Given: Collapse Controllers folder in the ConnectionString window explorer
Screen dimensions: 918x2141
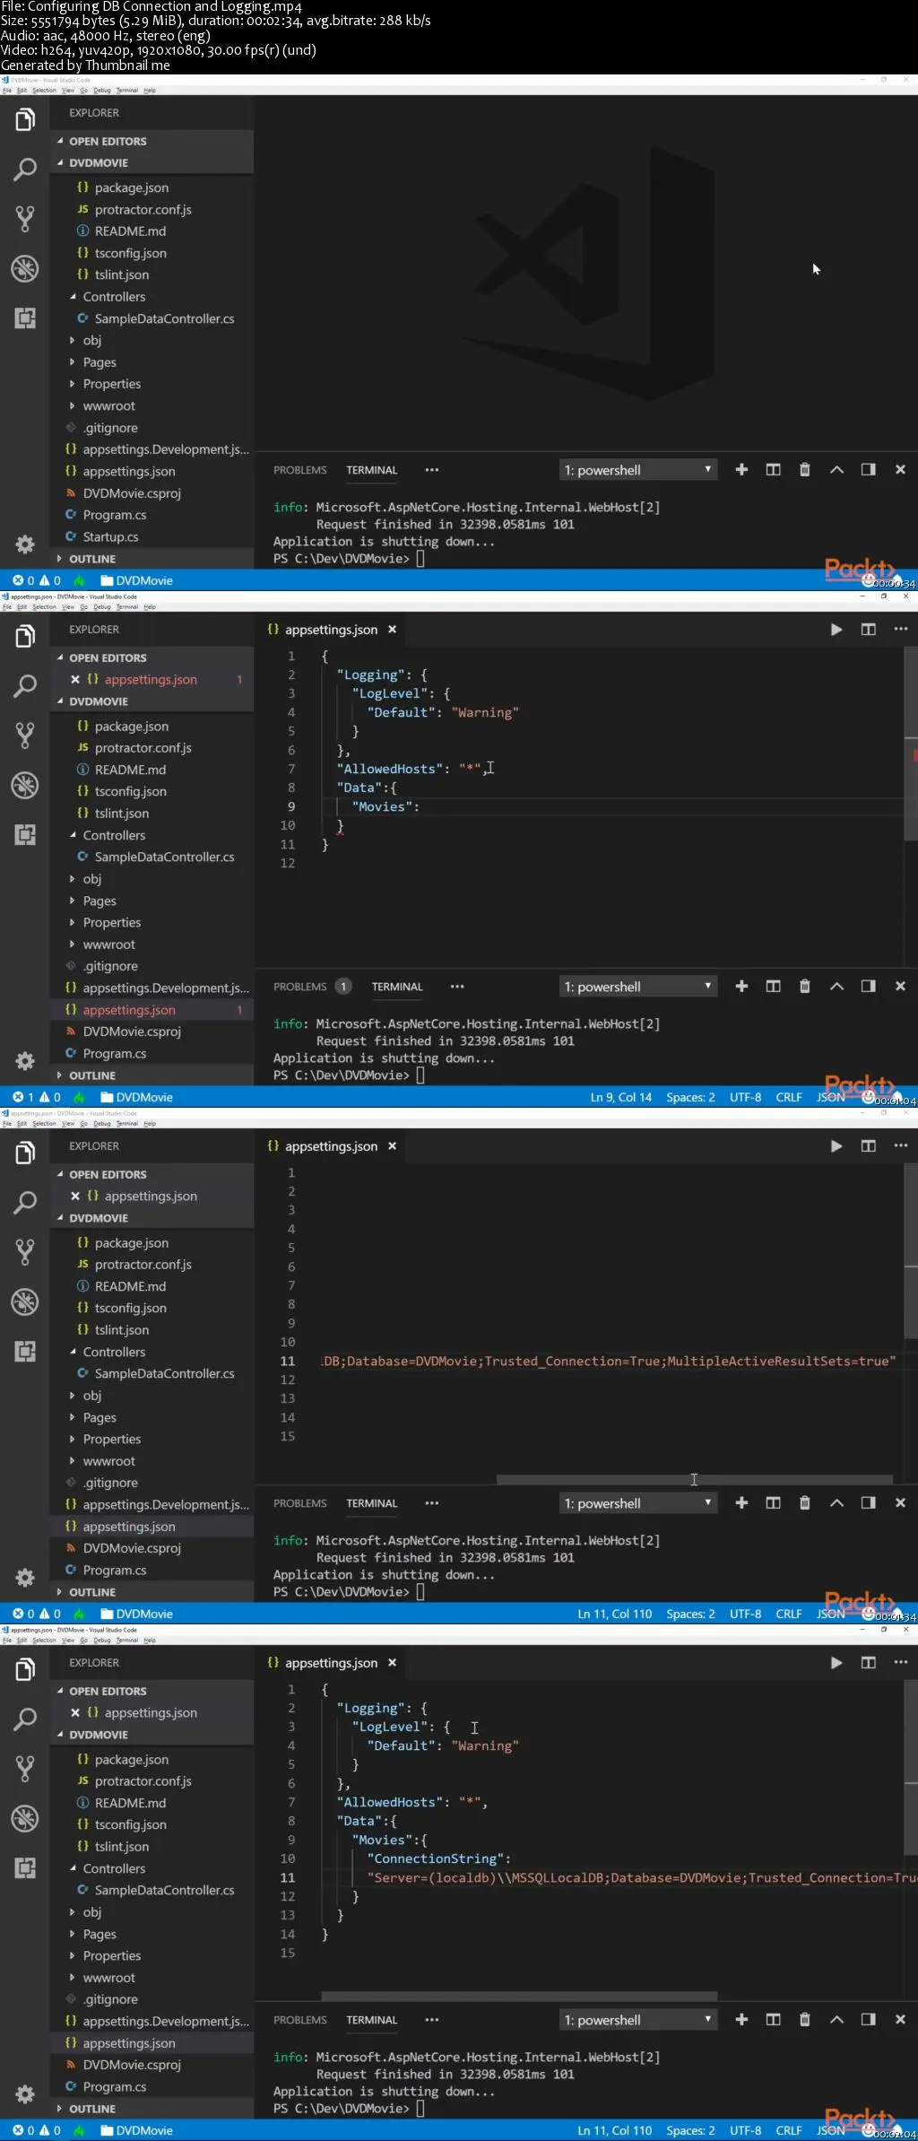Looking at the screenshot, I should pos(114,1868).
